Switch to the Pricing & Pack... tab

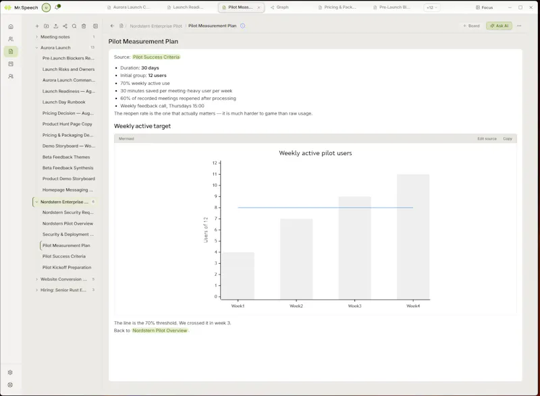point(337,7)
